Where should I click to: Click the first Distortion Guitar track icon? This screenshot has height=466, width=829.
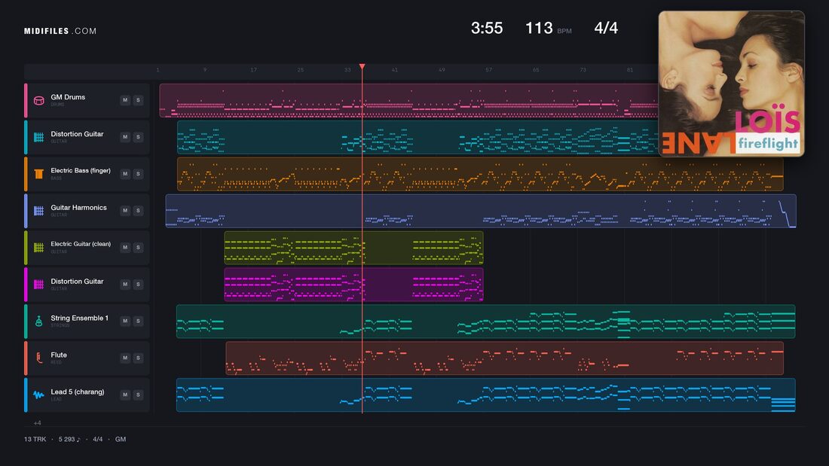(38, 137)
